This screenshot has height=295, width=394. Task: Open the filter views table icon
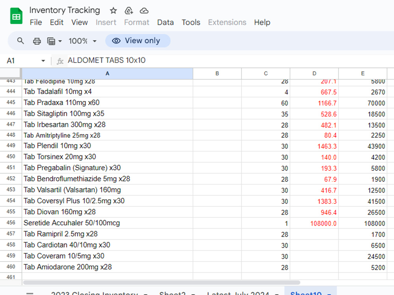(51, 41)
